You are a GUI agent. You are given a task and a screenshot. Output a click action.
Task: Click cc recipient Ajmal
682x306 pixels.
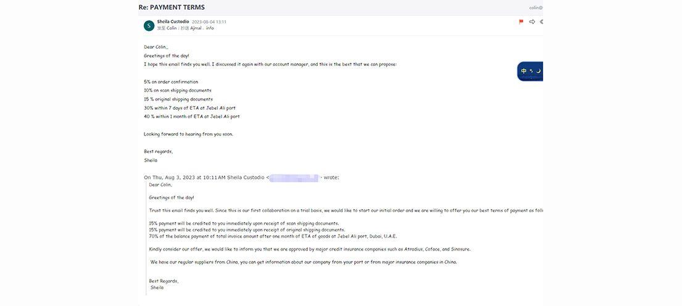point(195,28)
